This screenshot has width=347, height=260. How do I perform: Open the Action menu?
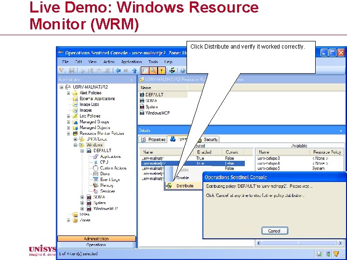(109, 62)
